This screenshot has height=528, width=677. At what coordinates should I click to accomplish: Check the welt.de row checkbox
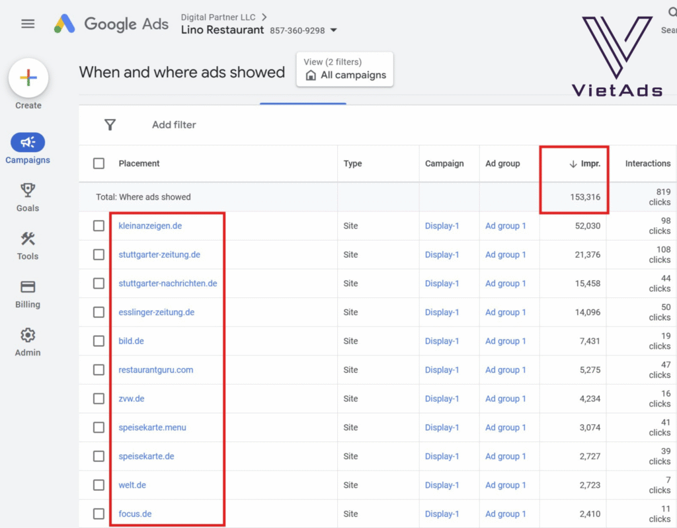pos(99,485)
